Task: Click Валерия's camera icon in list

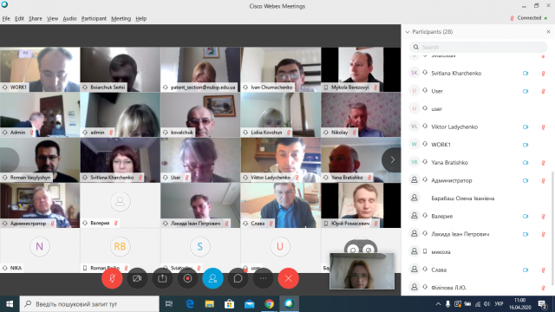Action: click(x=526, y=216)
